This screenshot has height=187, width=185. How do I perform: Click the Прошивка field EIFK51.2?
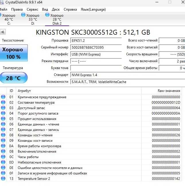pos(96,41)
